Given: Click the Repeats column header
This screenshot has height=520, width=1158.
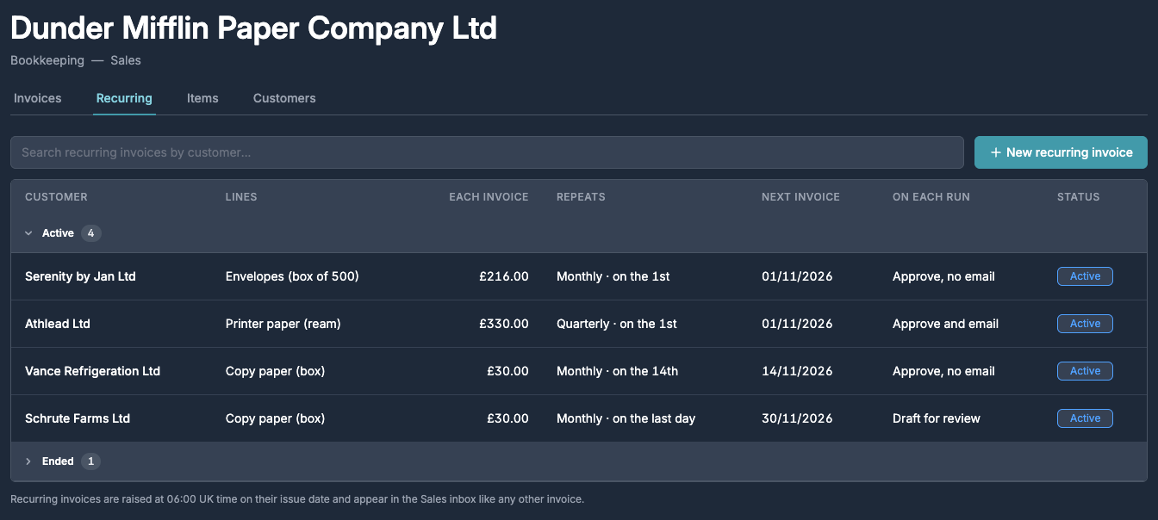Looking at the screenshot, I should tap(581, 197).
